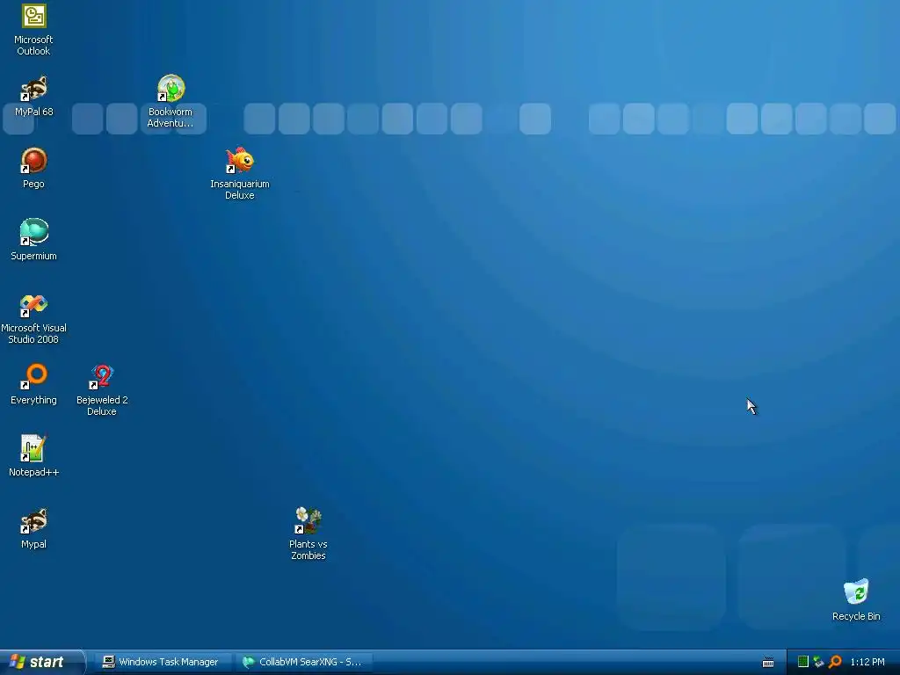Click the 1:12 PM system clock
The width and height of the screenshot is (900, 675).
[x=867, y=662]
